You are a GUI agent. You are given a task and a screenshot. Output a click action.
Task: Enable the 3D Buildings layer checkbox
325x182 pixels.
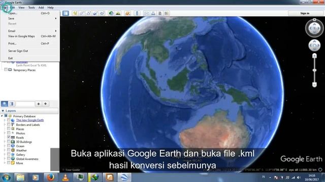coord(9,142)
